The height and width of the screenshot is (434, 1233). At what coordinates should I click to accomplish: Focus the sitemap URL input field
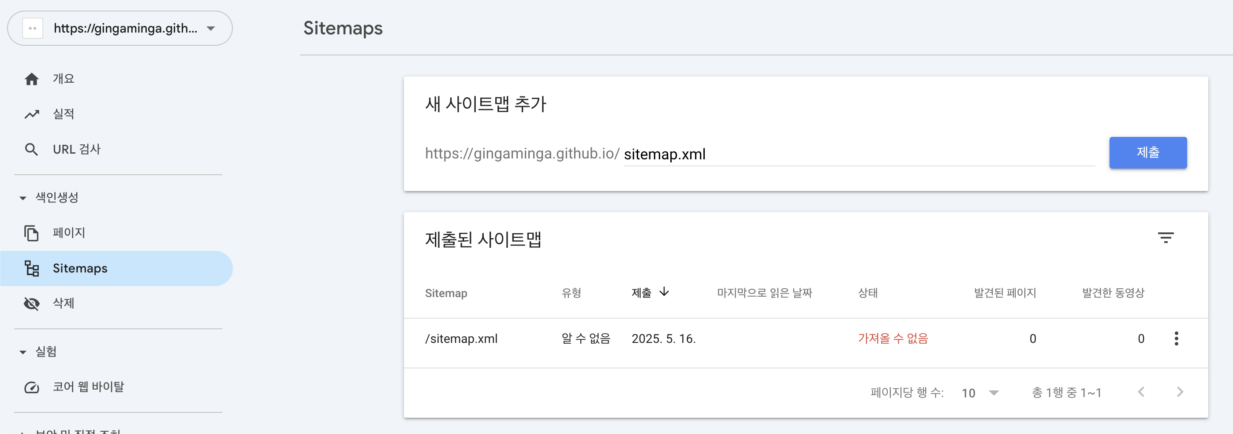tap(859, 154)
